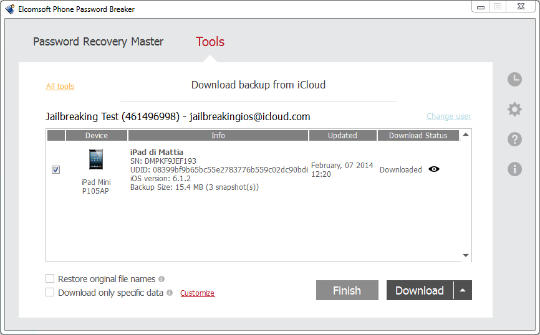Click the Info column header
The width and height of the screenshot is (540, 335).
point(218,136)
